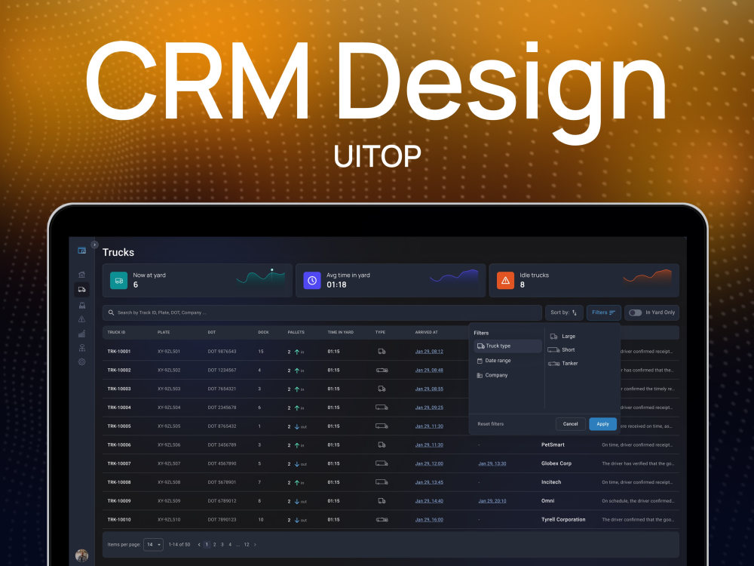Sort by PLATE column header

pyautogui.click(x=164, y=332)
